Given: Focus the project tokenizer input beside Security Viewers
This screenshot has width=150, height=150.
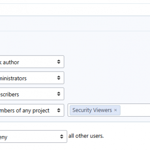Looking at the screenshot, I should point(135,110).
